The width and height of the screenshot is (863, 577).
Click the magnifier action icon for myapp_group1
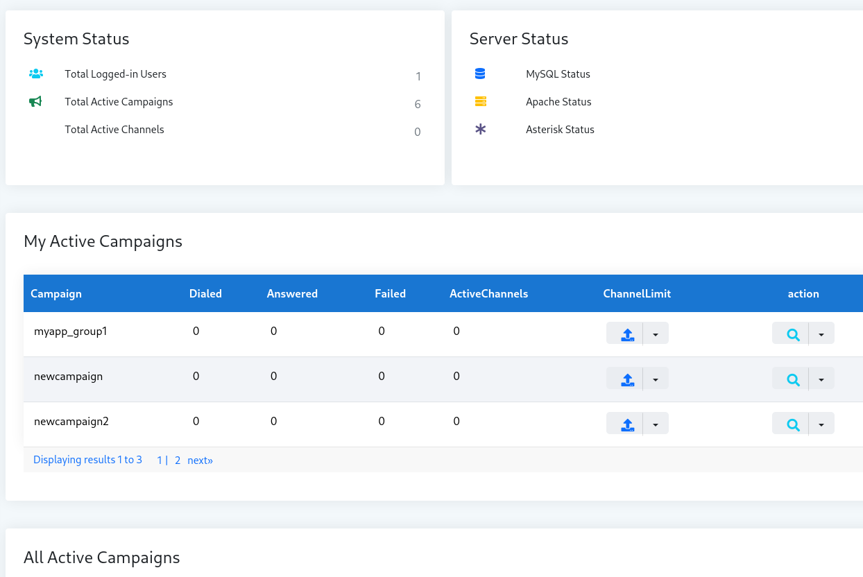pos(793,334)
